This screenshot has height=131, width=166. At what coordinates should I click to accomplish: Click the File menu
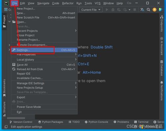(x=15, y=3)
